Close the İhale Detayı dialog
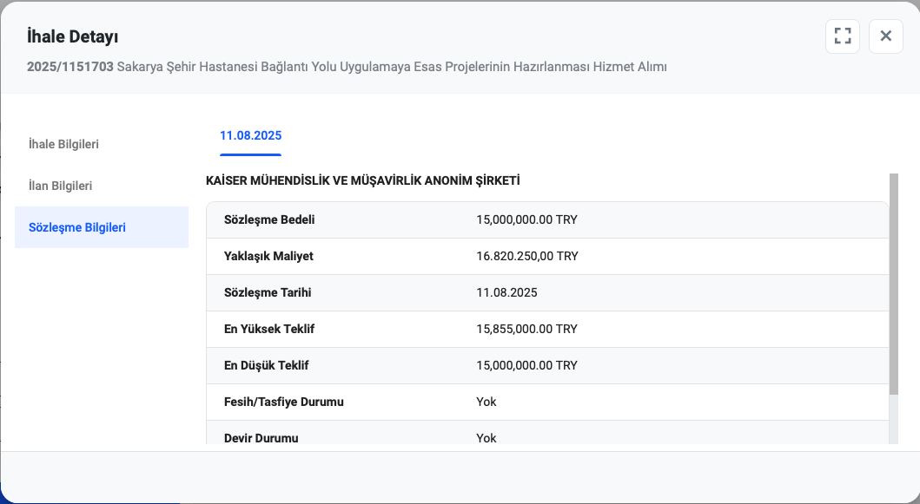920x504 pixels. [x=886, y=36]
